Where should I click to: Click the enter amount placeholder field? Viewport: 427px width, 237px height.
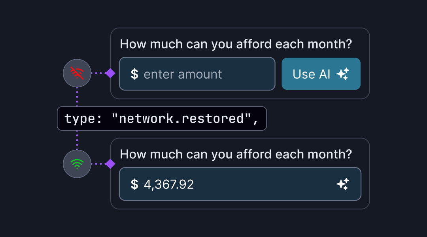tap(197, 74)
